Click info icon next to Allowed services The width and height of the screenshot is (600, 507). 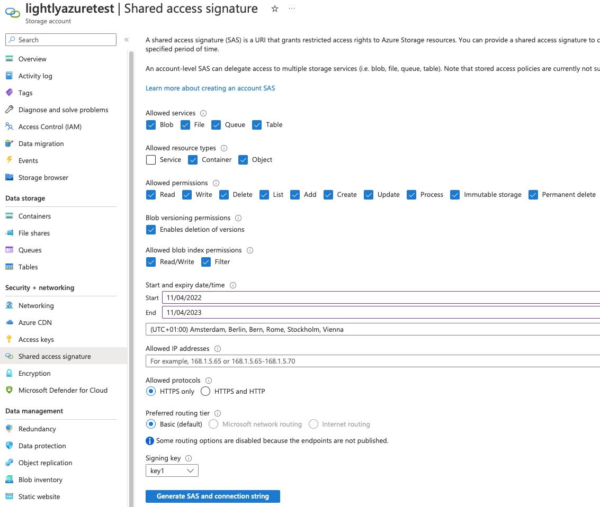[x=203, y=113]
